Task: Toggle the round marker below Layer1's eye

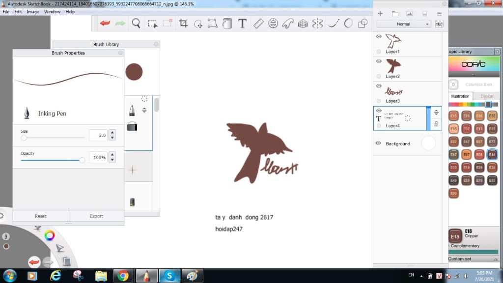Action: coord(379,51)
